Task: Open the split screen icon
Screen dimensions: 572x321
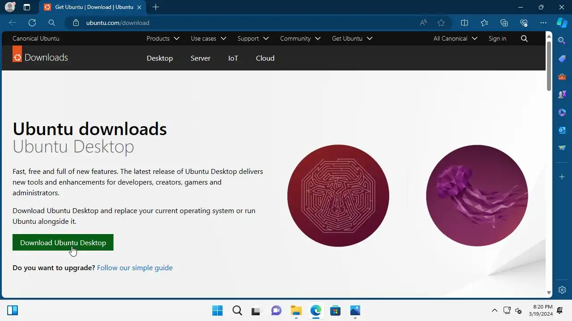Action: (464, 23)
